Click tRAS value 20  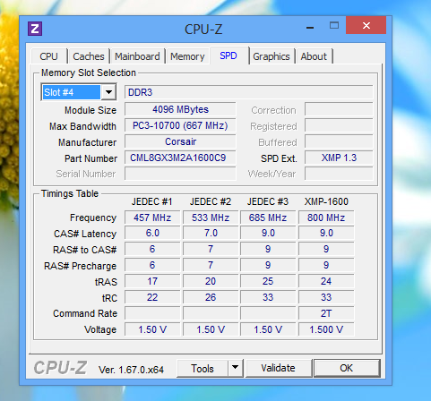[x=211, y=281]
